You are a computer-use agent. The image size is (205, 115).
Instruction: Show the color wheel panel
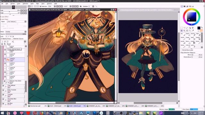[x=182, y=6]
